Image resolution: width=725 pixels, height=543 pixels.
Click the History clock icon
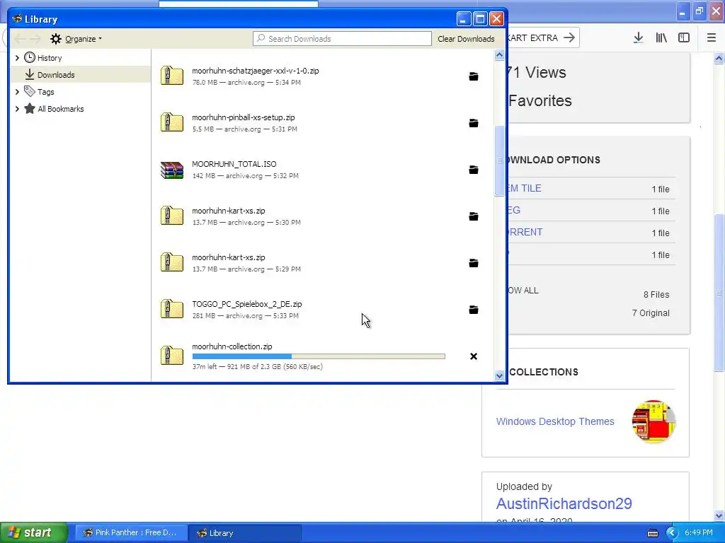pyautogui.click(x=30, y=57)
